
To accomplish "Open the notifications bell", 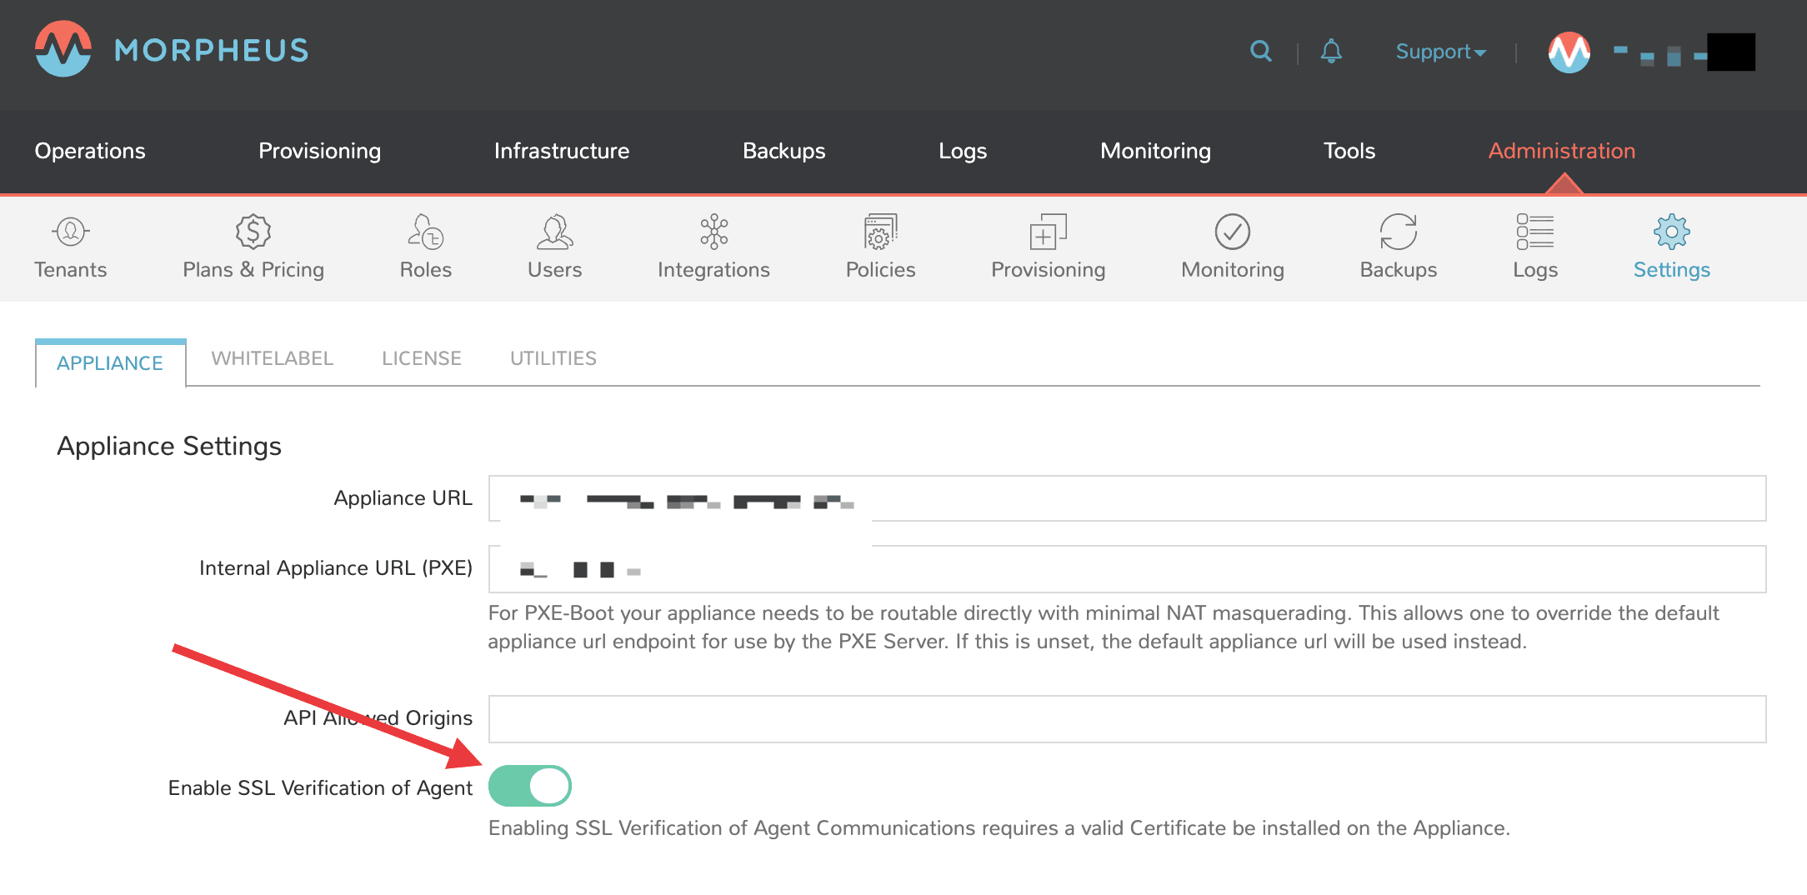I will [x=1331, y=52].
